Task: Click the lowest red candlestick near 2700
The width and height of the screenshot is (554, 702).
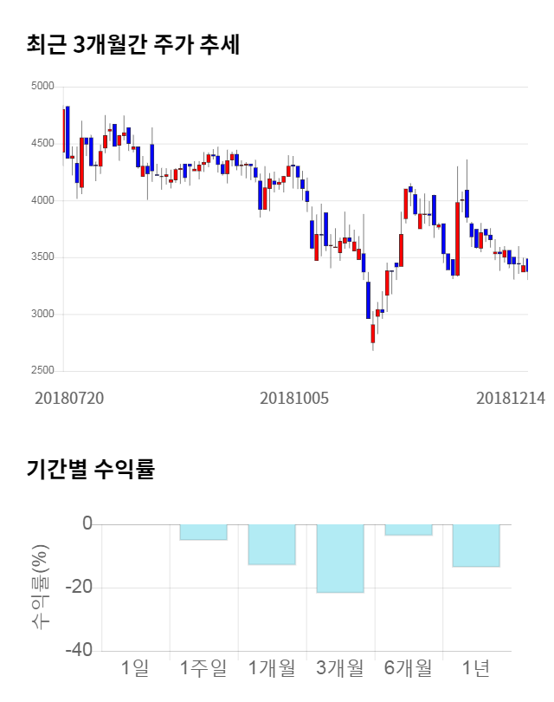Action: pos(373,333)
